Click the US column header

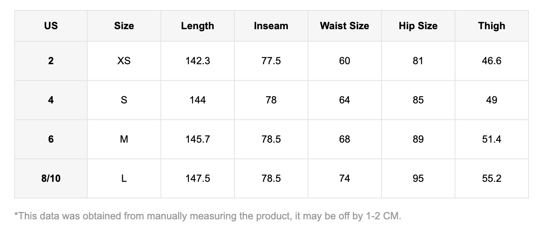coord(51,26)
